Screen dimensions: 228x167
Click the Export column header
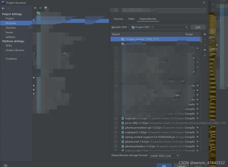pyautogui.click(x=116, y=34)
